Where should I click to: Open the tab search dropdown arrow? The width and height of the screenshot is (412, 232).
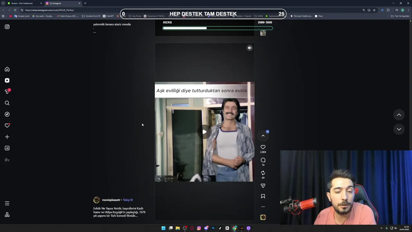click(x=3, y=3)
